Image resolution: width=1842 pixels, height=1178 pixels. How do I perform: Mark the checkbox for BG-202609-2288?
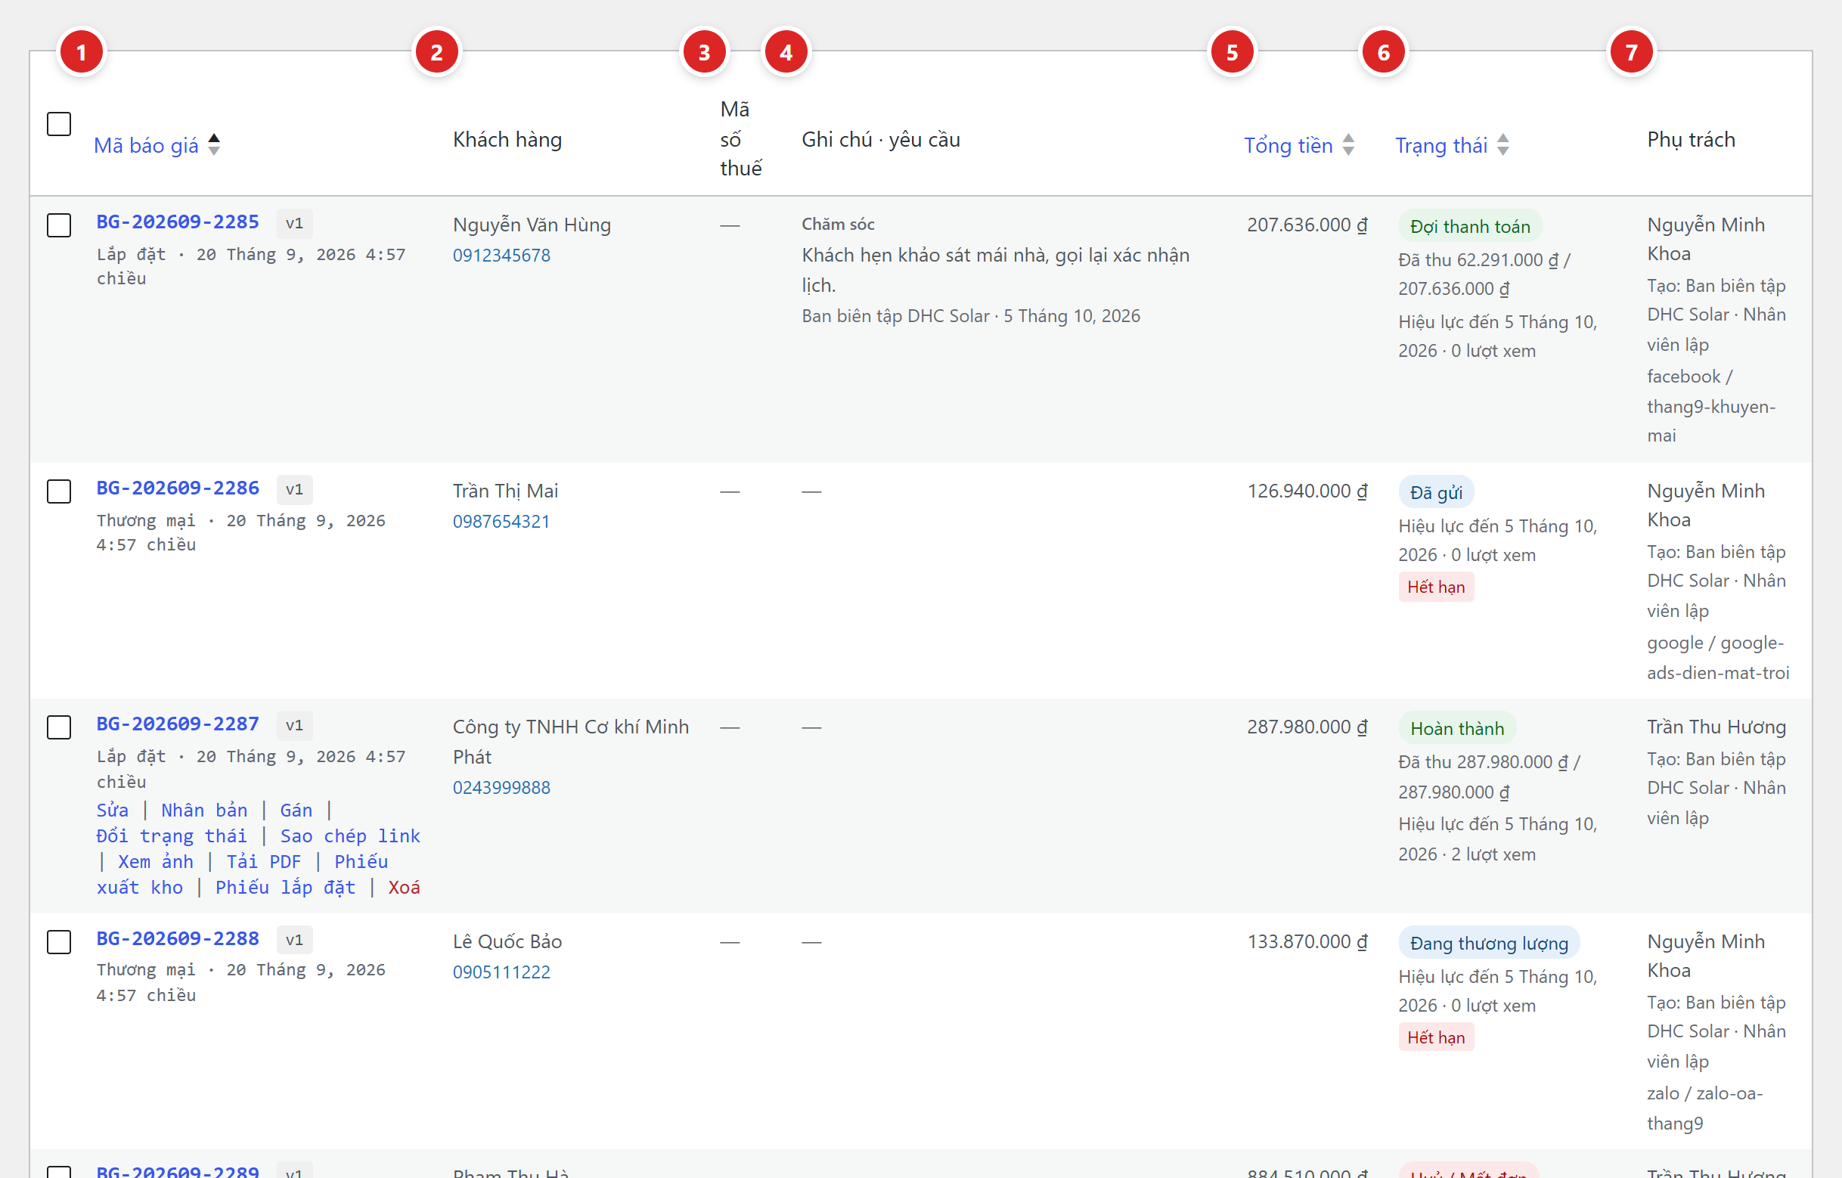[x=59, y=941]
